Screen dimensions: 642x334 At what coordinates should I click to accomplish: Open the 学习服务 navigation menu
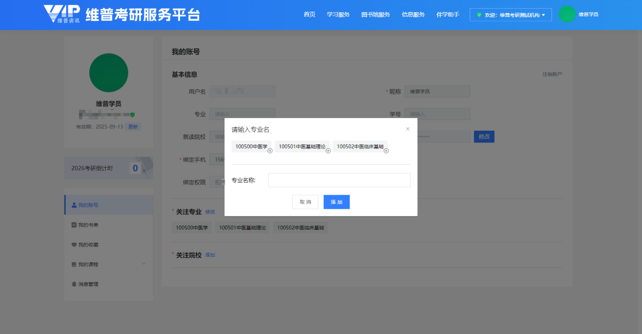tap(338, 14)
